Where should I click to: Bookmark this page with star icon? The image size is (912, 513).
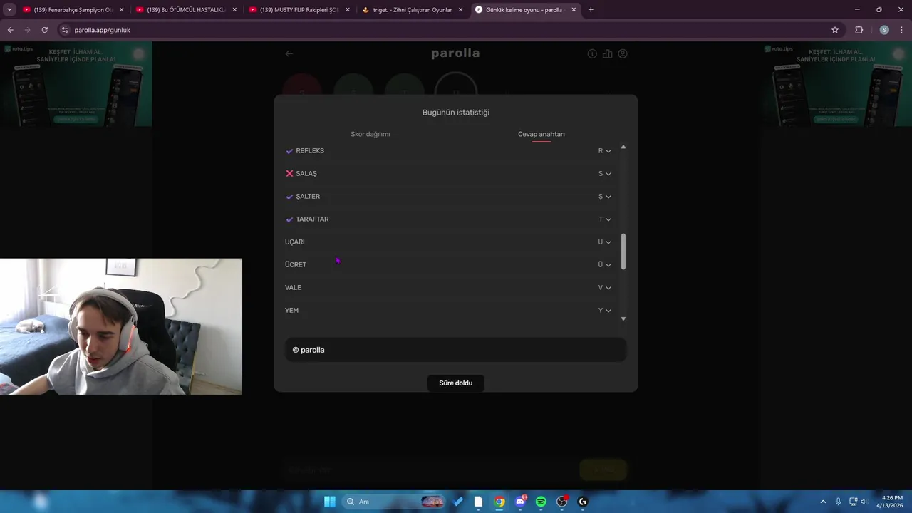click(835, 30)
